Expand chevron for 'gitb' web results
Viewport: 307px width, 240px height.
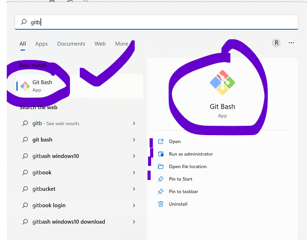click(134, 123)
